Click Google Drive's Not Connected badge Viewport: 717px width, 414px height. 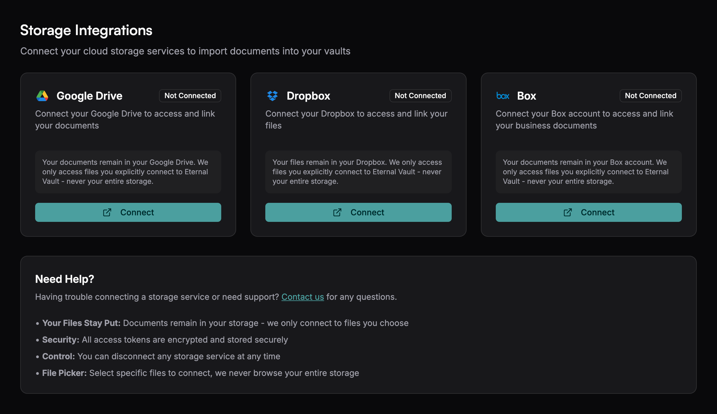[x=190, y=96]
